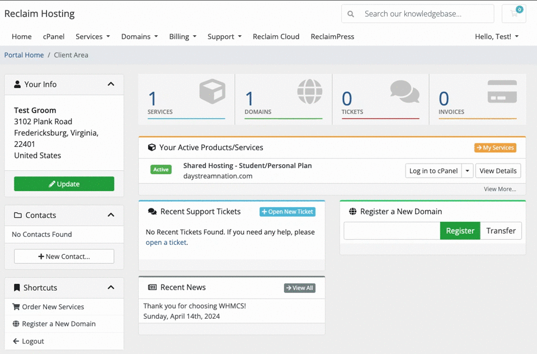Image resolution: width=537 pixels, height=354 pixels.
Task: Click the comments icon by Recent Support Tickets
Action: coord(152,212)
